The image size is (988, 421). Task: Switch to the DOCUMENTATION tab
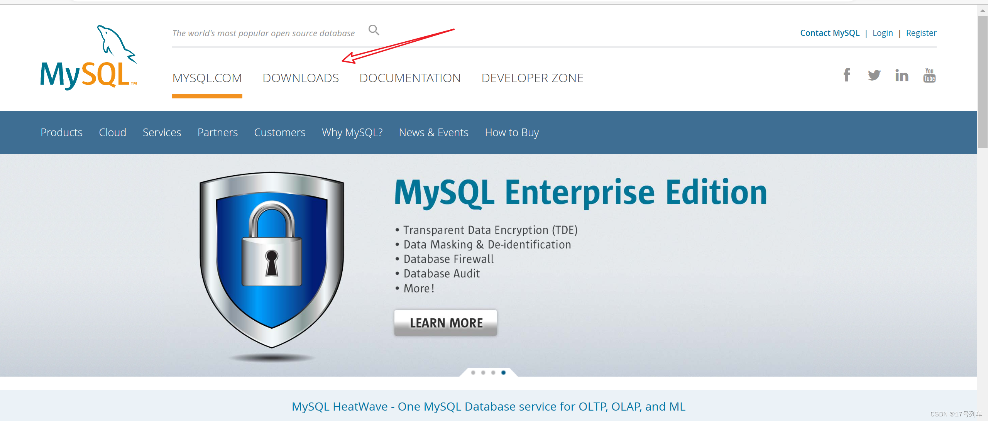pyautogui.click(x=410, y=78)
